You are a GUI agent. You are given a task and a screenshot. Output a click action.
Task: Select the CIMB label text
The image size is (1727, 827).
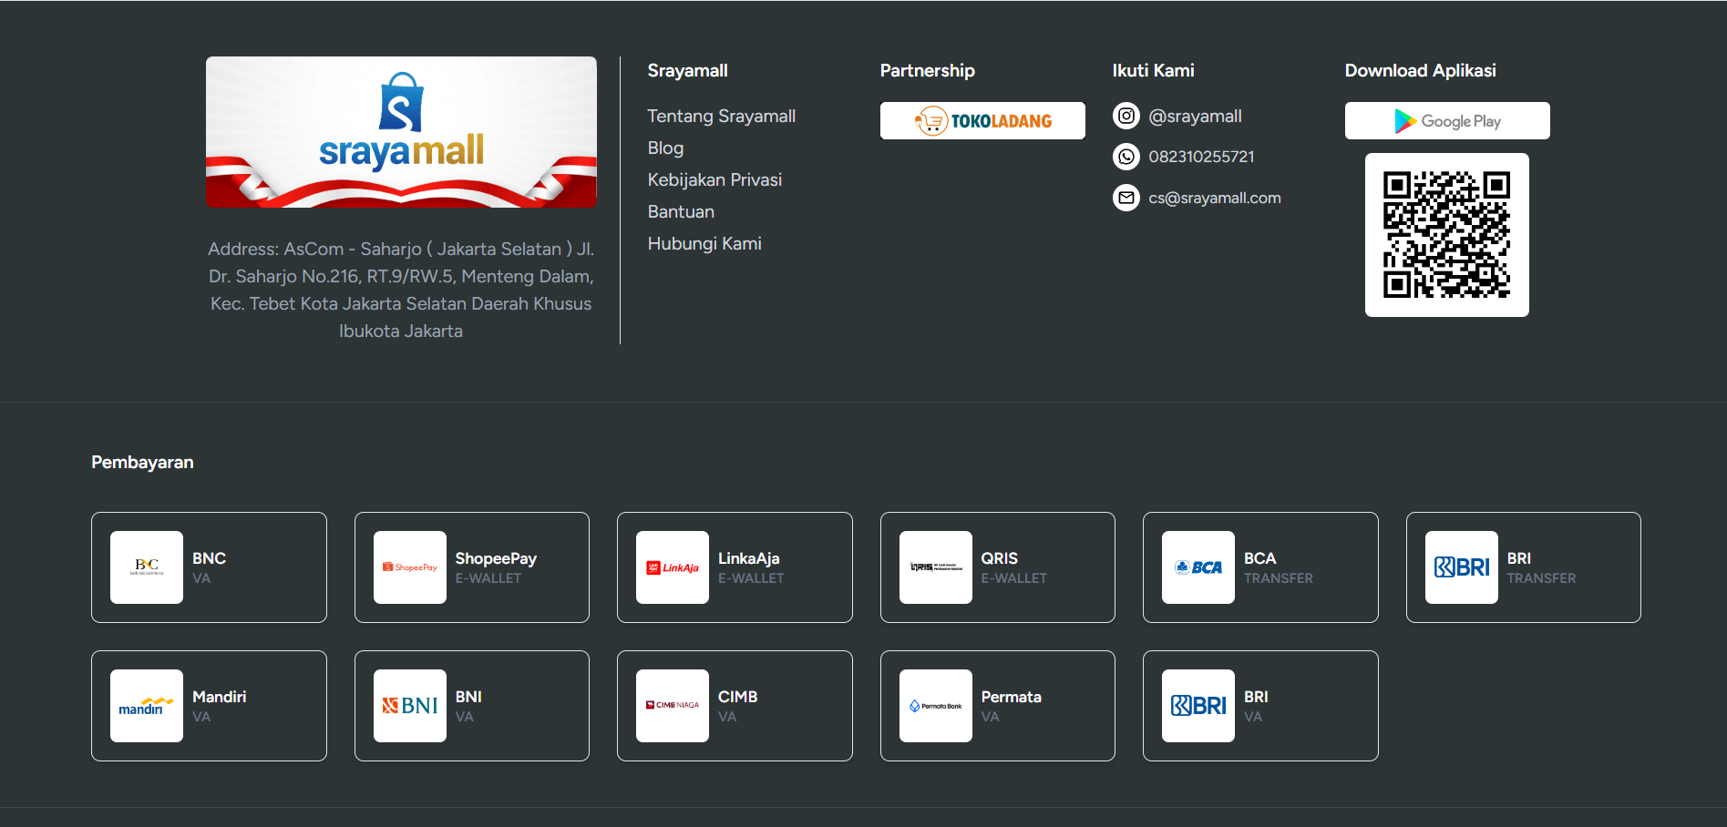click(737, 697)
